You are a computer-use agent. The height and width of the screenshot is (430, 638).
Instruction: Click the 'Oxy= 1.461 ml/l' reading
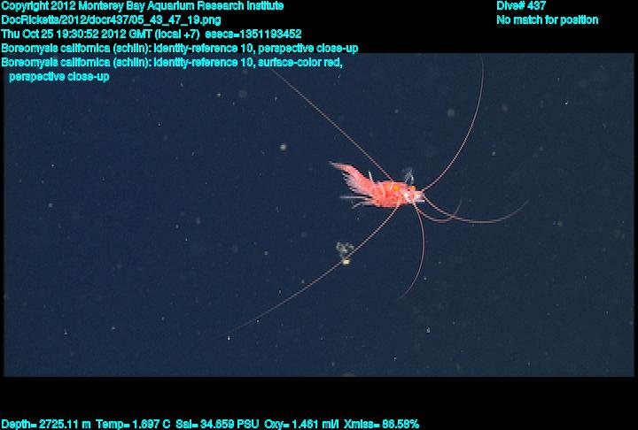[301, 425]
